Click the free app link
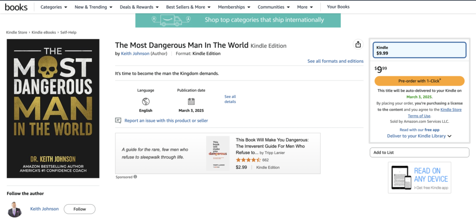This screenshot has height=220, width=476. point(432,130)
